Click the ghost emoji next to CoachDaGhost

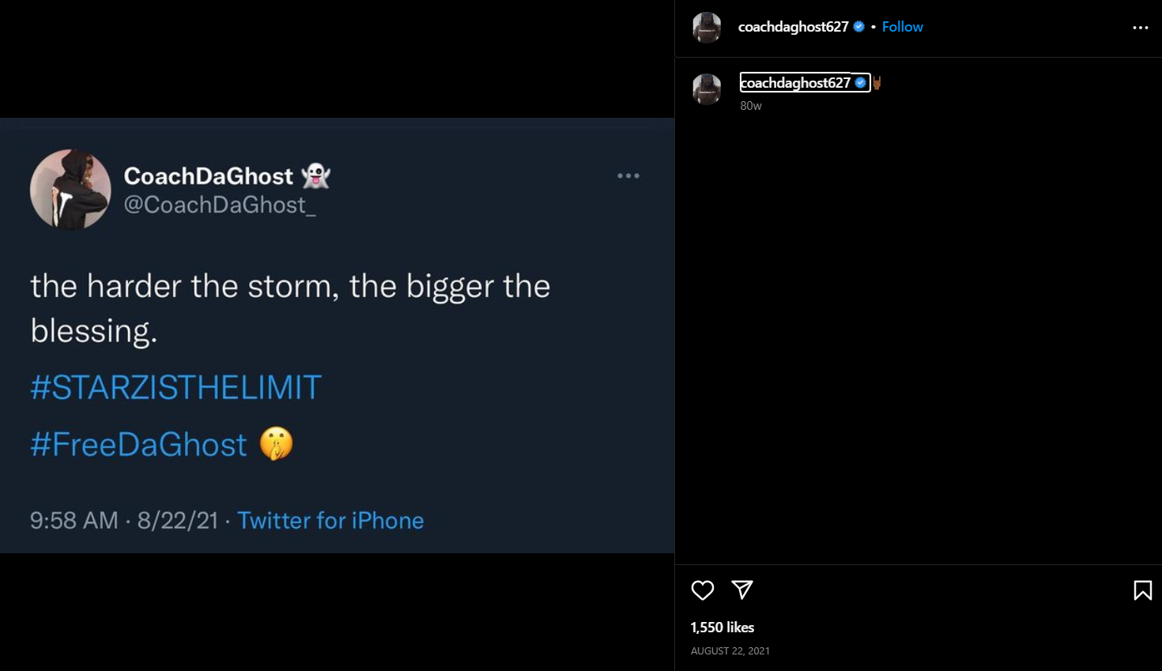[316, 175]
